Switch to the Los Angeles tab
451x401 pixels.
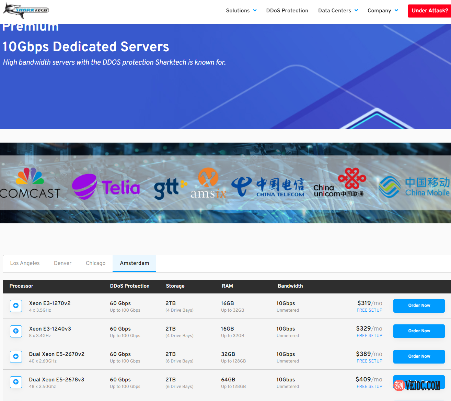point(25,263)
